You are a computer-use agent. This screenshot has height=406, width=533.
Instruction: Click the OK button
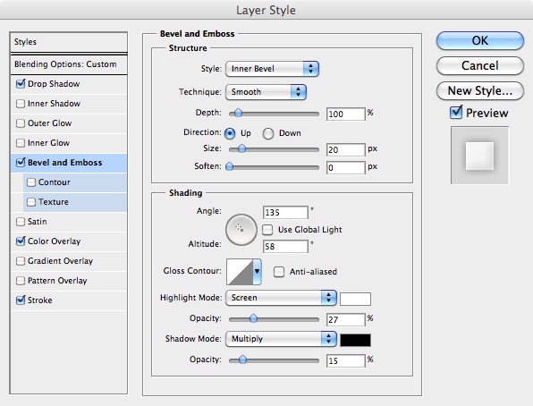[x=479, y=40]
